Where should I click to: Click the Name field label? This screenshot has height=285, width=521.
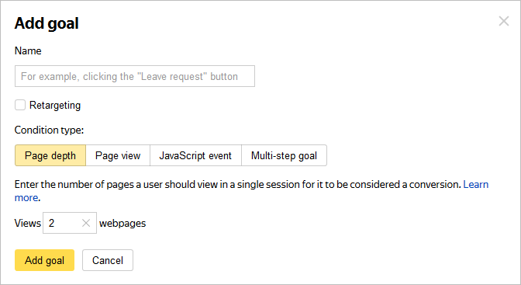tap(28, 50)
